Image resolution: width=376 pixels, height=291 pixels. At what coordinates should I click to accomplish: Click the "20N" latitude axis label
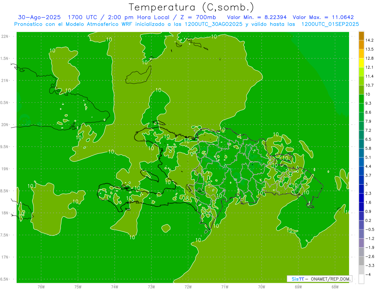click(5, 125)
